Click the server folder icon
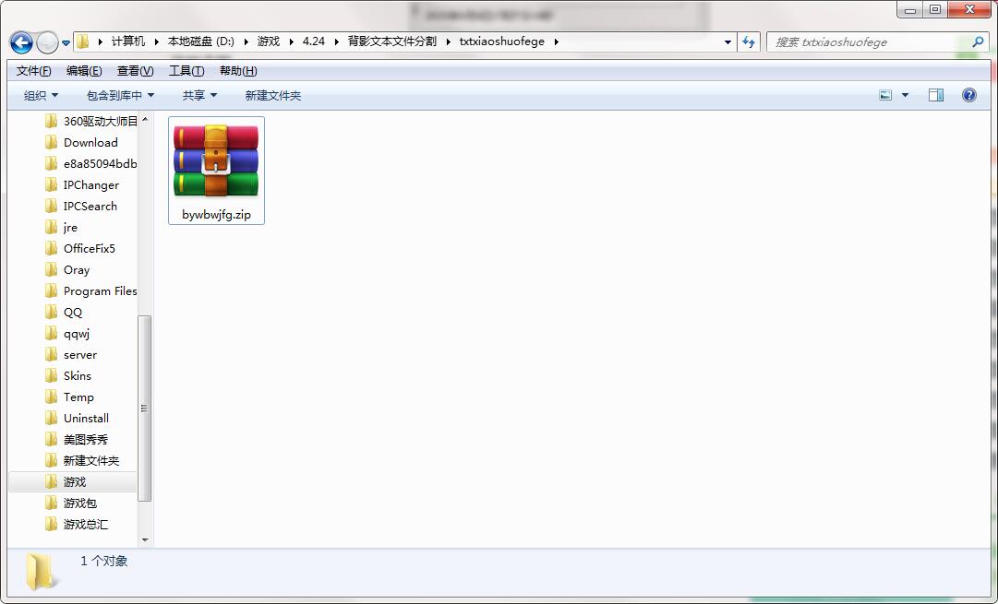 point(52,354)
